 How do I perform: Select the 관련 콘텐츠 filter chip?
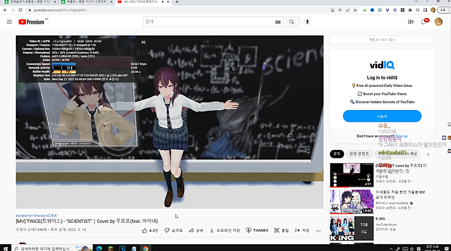tap(359, 154)
